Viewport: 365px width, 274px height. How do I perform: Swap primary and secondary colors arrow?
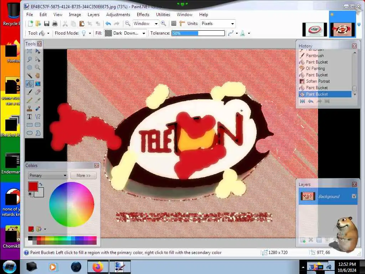[x=41, y=184]
